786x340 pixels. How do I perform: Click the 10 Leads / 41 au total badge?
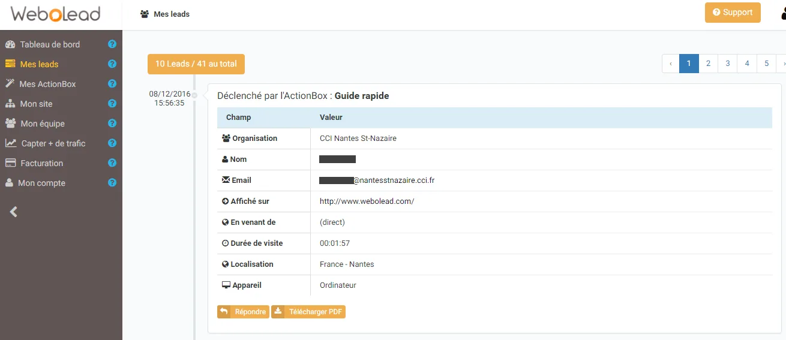[x=196, y=64]
